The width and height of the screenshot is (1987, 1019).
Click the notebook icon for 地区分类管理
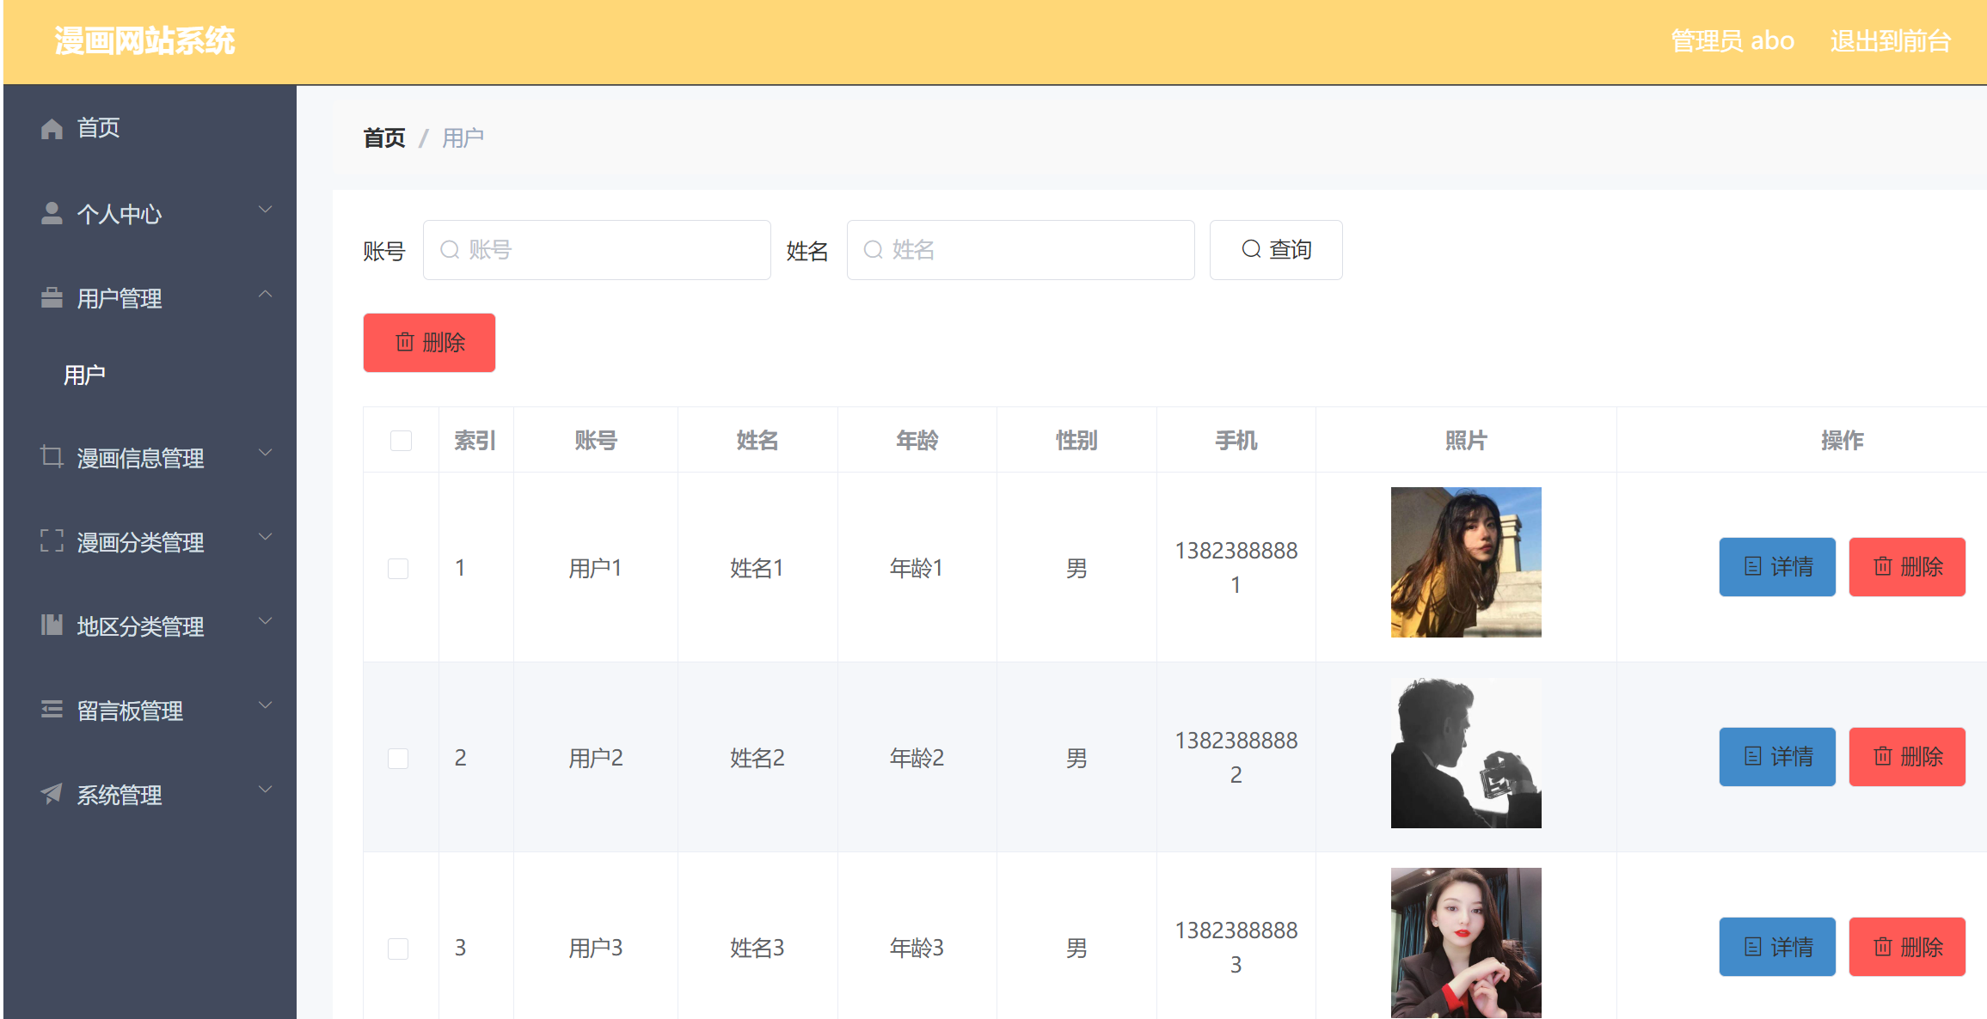[52, 625]
